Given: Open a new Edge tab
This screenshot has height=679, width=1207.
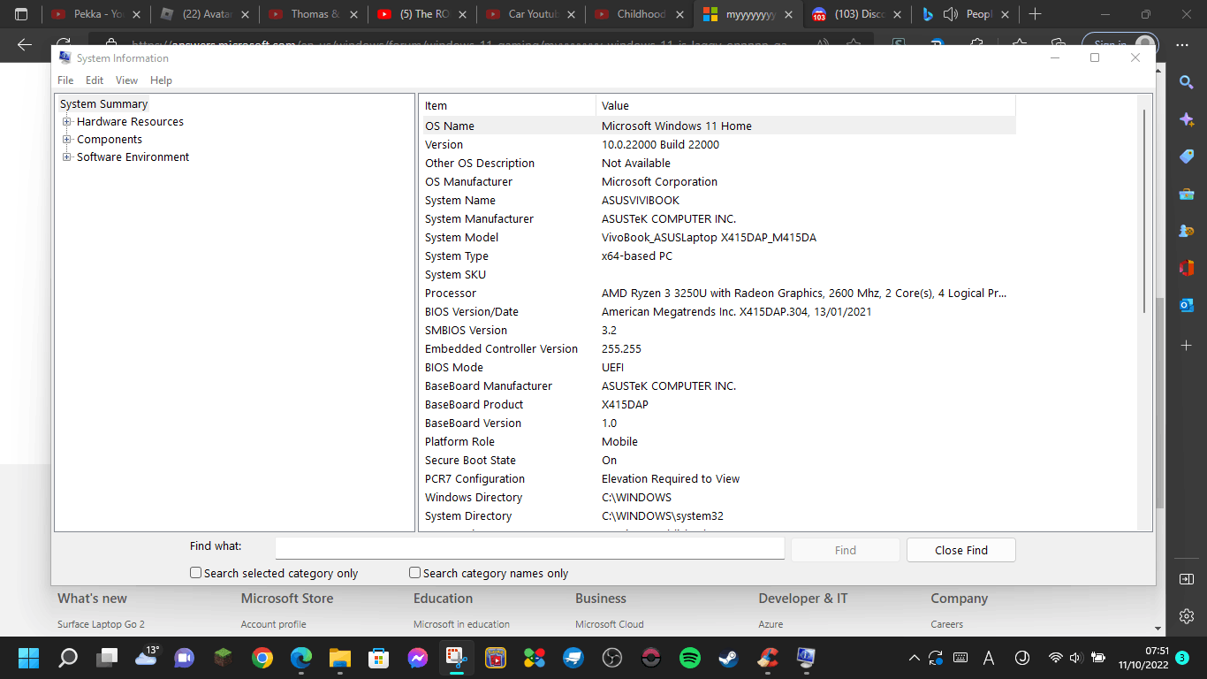Looking at the screenshot, I should [1036, 14].
